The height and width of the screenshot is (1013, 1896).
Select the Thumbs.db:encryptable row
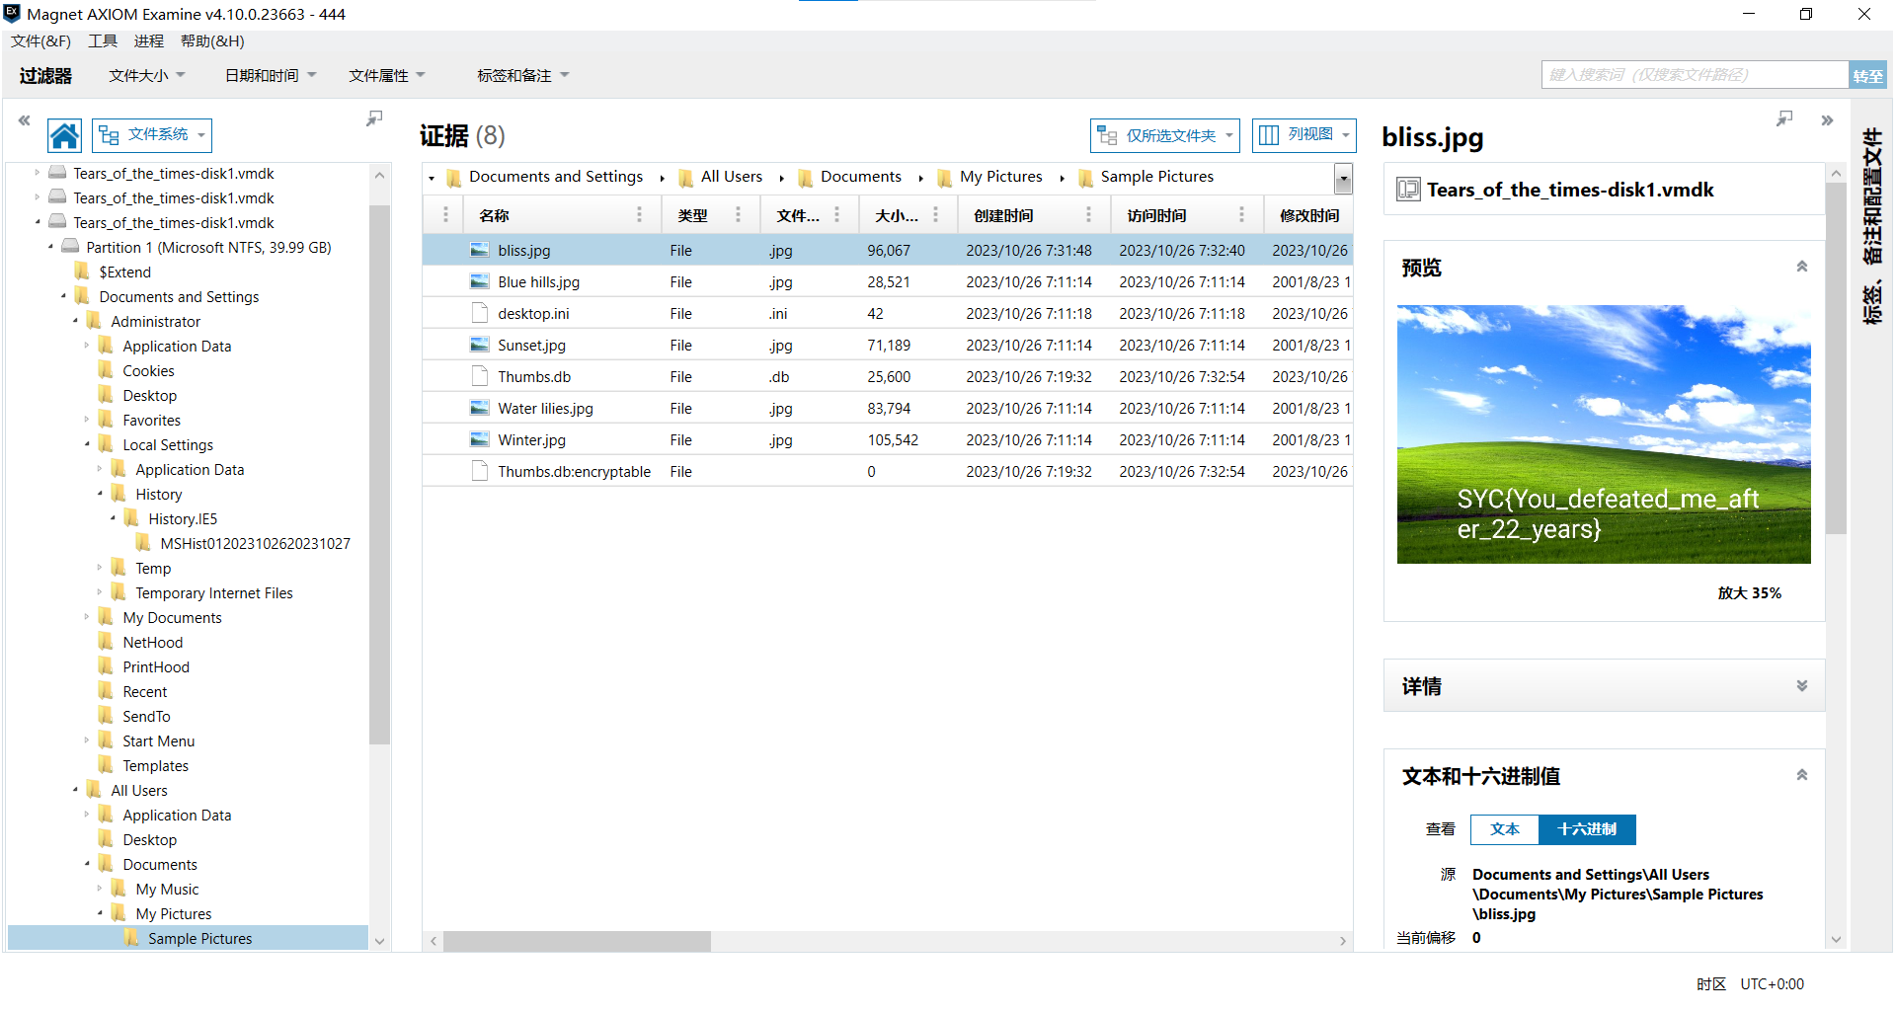(888, 471)
